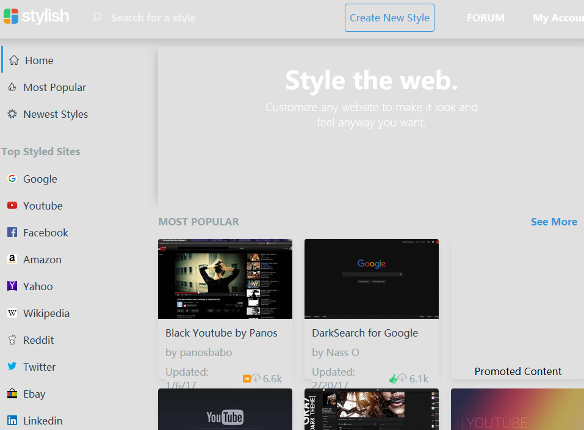
Task: Open the Google styles link
Action: tap(40, 179)
